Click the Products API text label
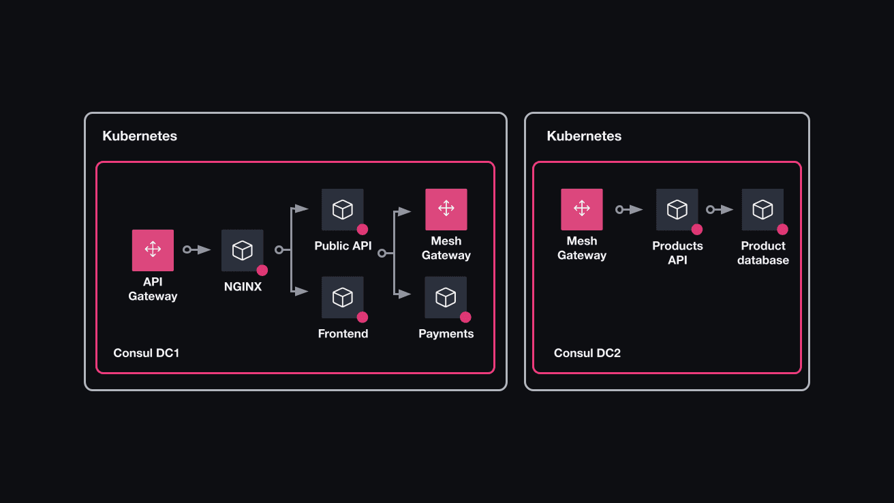The image size is (894, 503). pyautogui.click(x=677, y=253)
